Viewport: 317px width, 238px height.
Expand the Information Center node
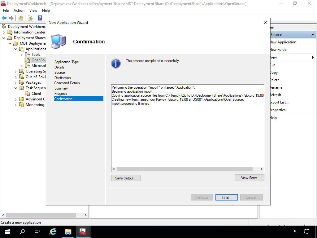coord(4,32)
